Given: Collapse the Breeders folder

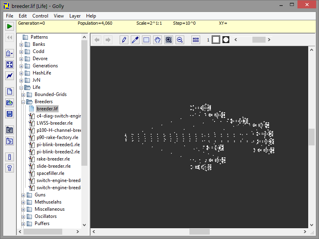Looking at the screenshot, I should [x=23, y=102].
